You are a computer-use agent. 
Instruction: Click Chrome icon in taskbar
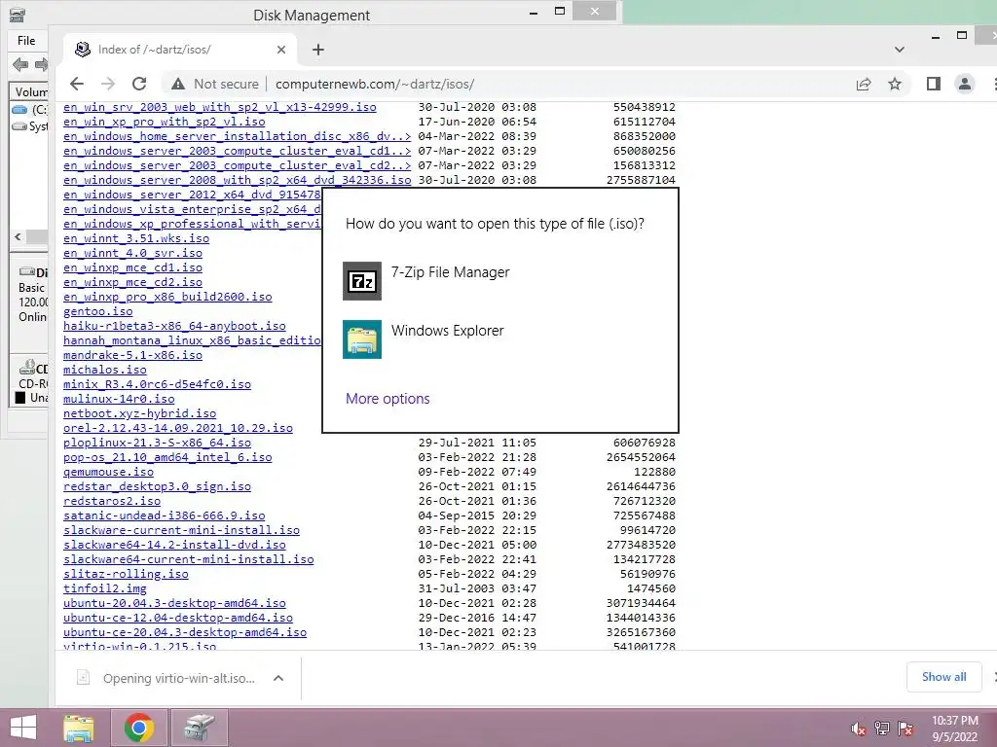coord(139,728)
